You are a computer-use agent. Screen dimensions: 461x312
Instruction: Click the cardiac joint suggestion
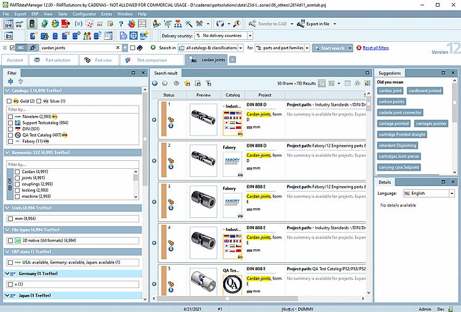(x=390, y=90)
